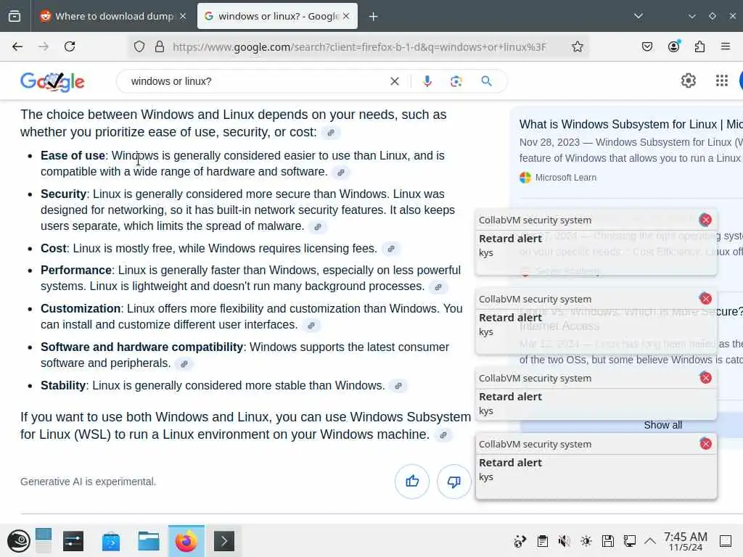The height and width of the screenshot is (557, 743).
Task: Search by image with Lens icon
Action: (x=456, y=81)
